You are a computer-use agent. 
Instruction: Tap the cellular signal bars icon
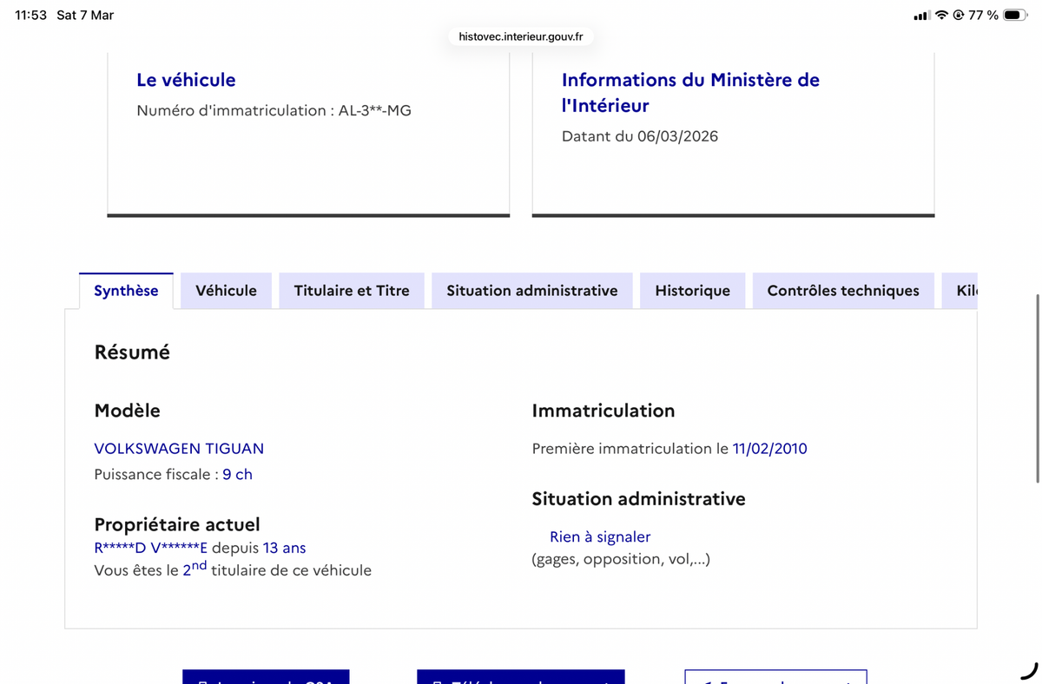pos(922,16)
